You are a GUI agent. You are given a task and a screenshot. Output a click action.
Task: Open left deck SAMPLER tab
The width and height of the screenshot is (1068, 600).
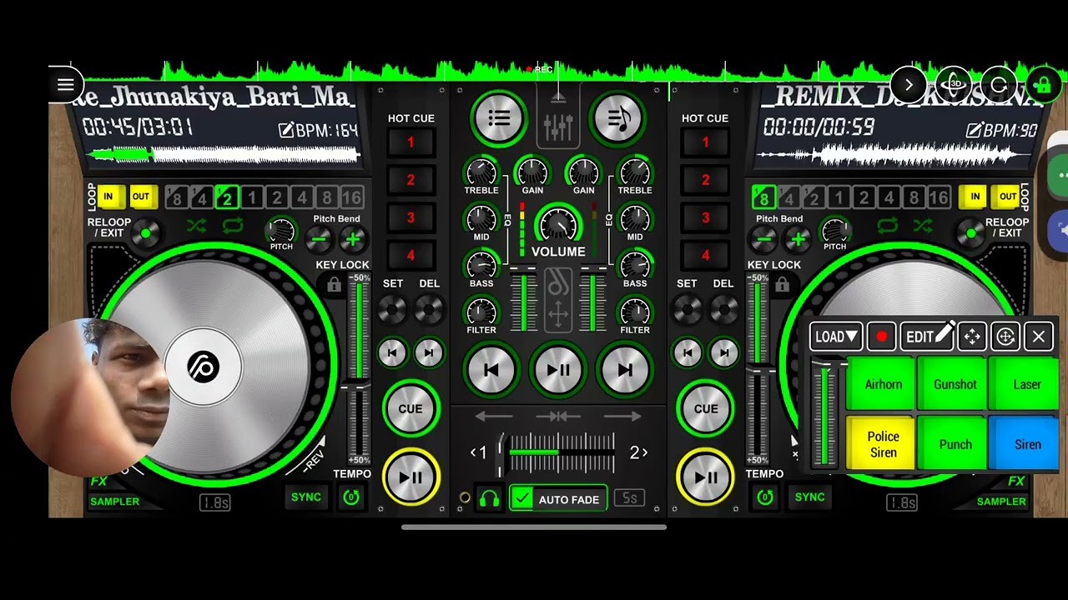(x=114, y=502)
